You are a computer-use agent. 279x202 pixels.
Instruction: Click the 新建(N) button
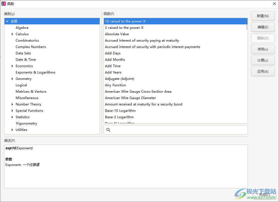point(263,16)
